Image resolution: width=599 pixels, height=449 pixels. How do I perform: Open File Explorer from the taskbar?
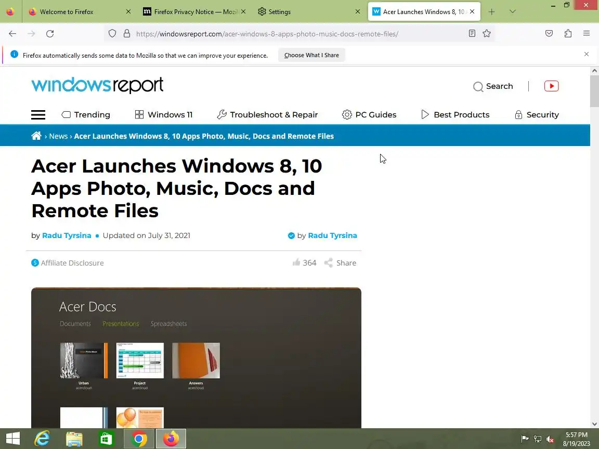pyautogui.click(x=74, y=439)
